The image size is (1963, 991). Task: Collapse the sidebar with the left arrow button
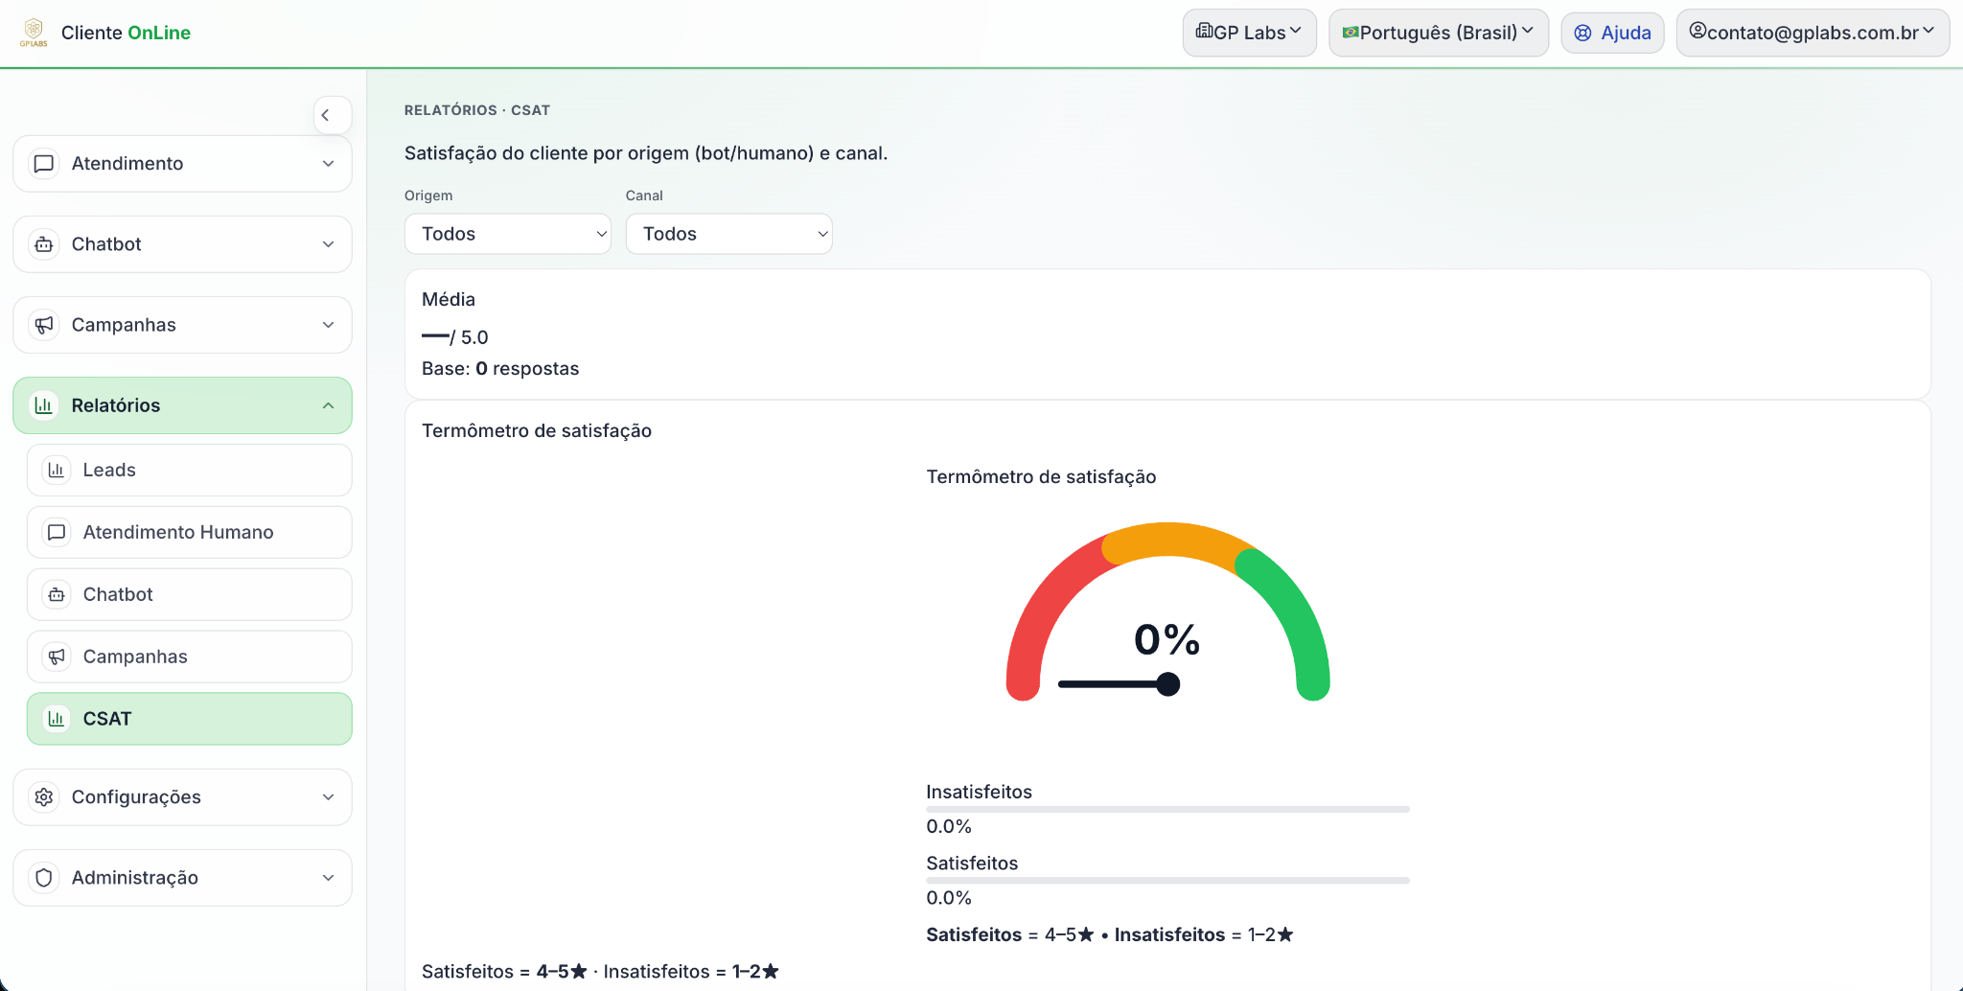(331, 114)
